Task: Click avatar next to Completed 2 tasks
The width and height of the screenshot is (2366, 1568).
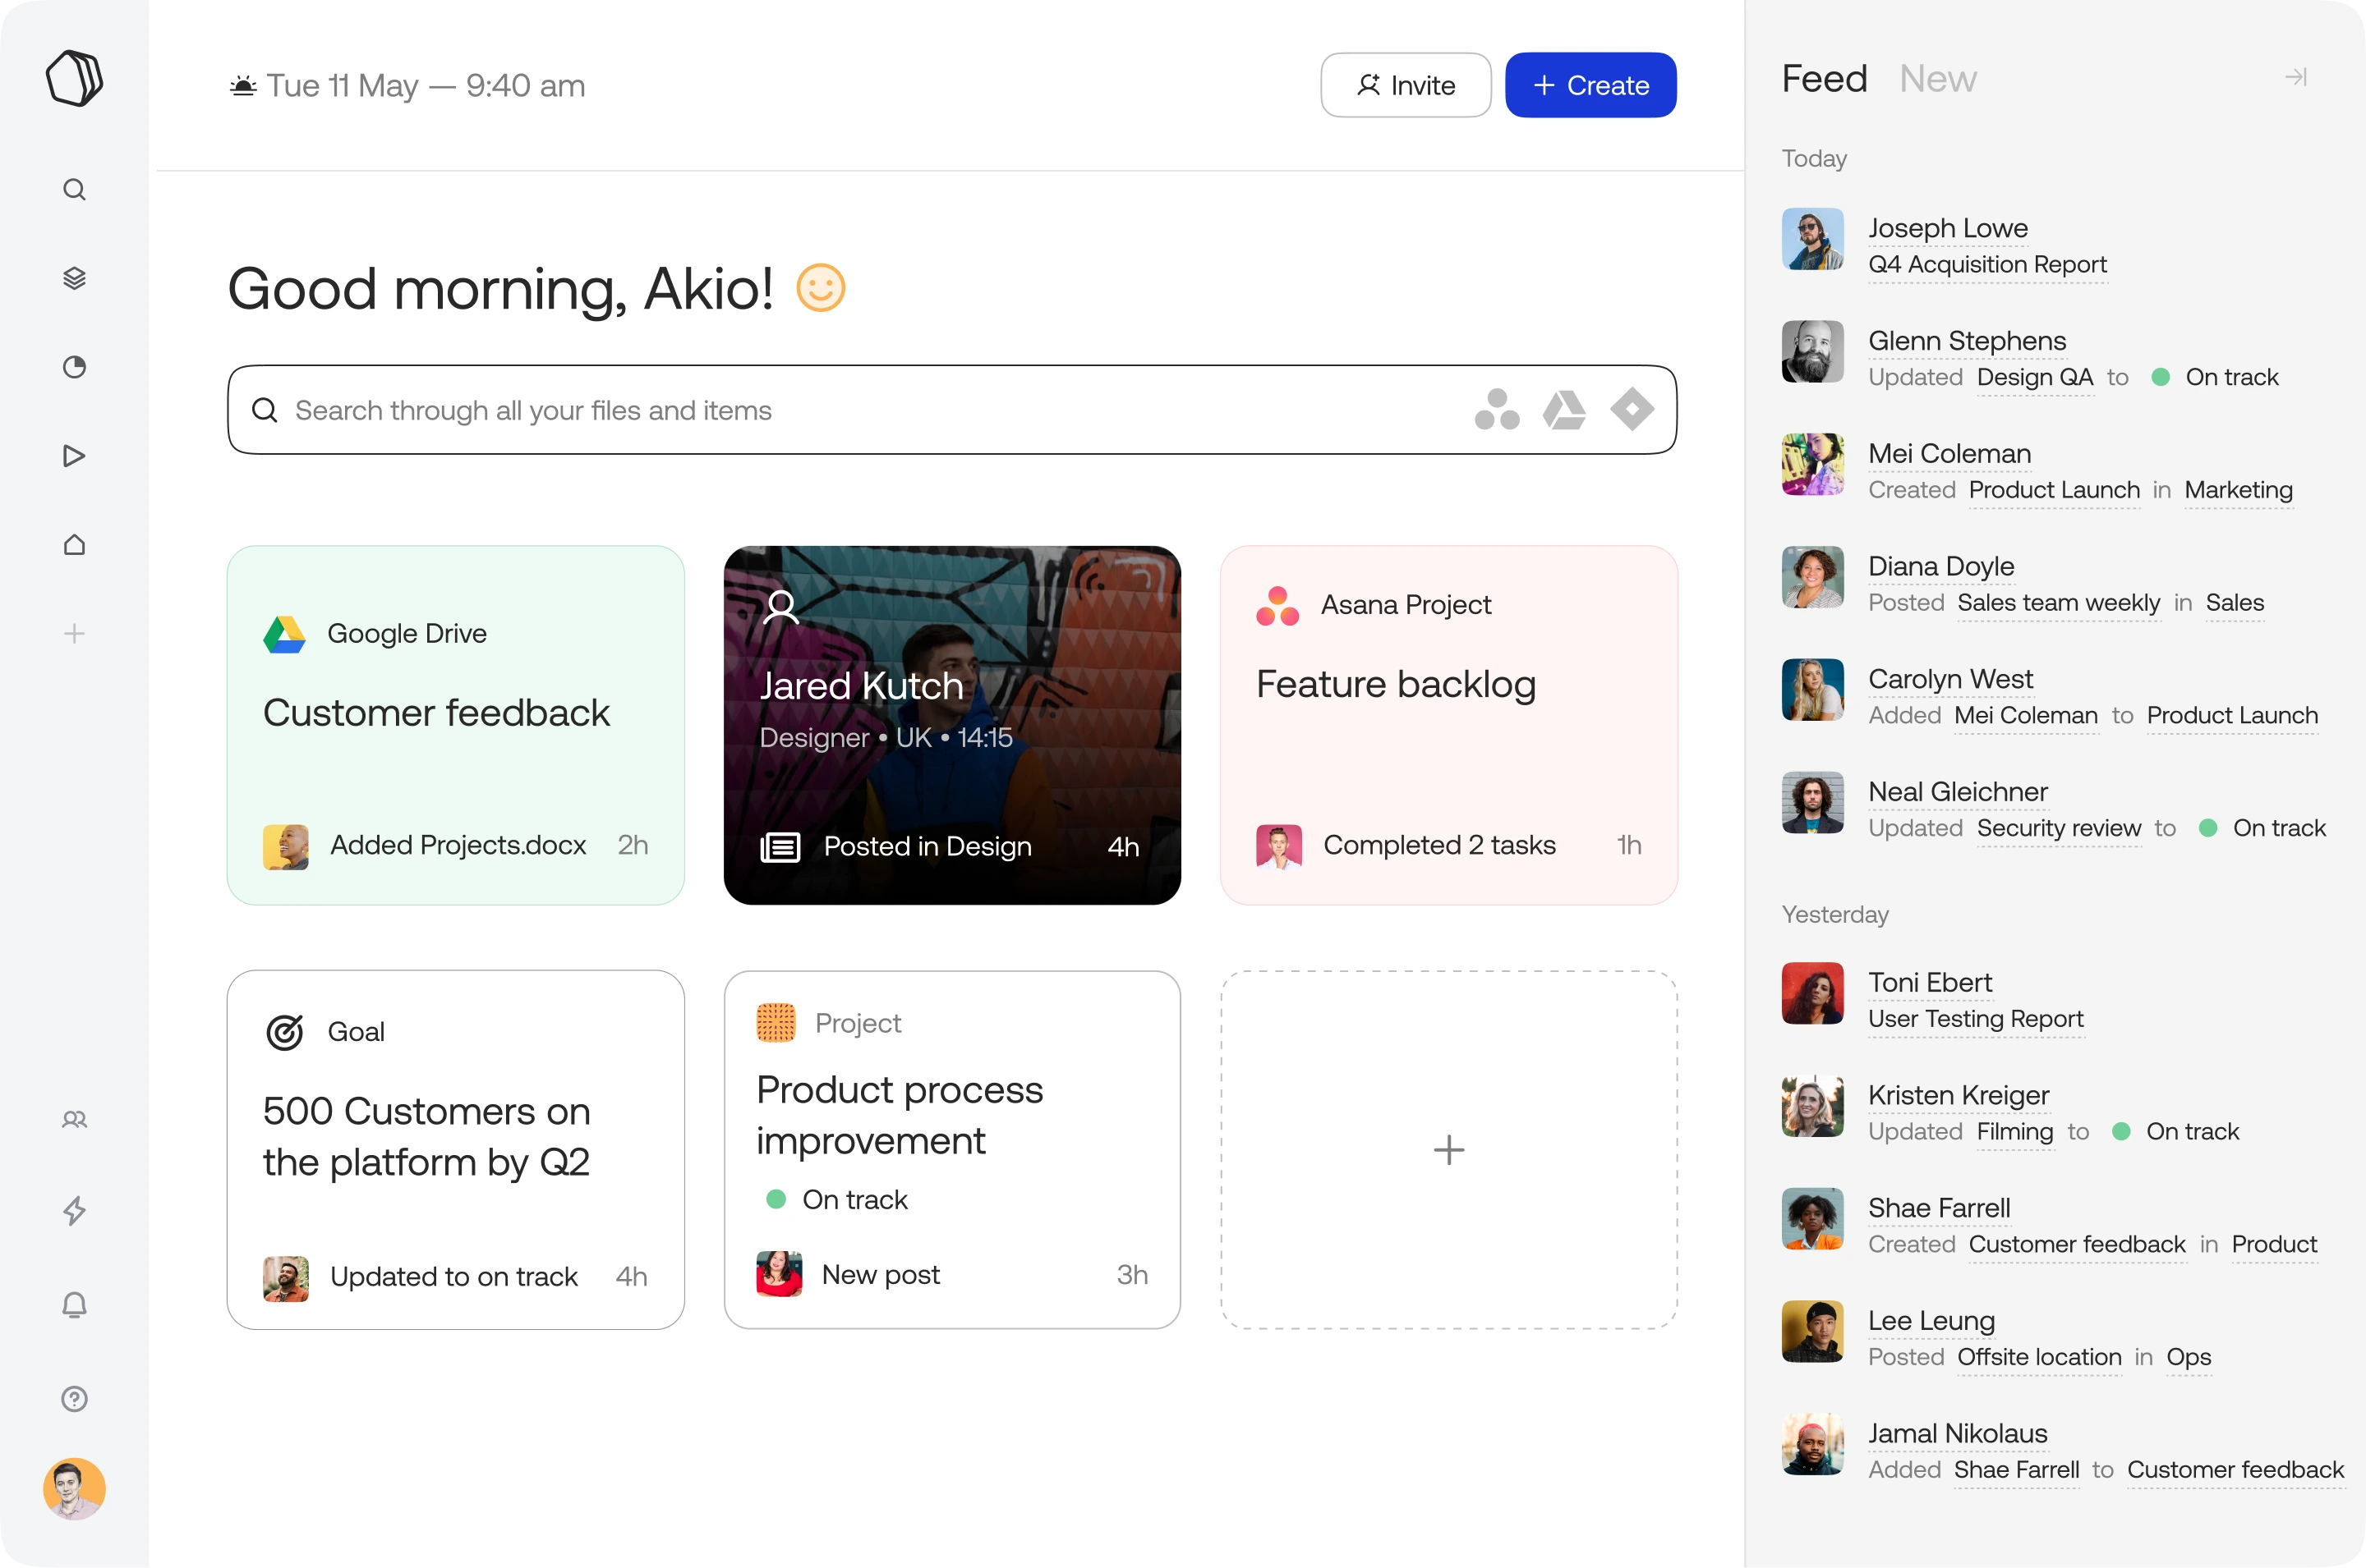Action: [x=1278, y=847]
